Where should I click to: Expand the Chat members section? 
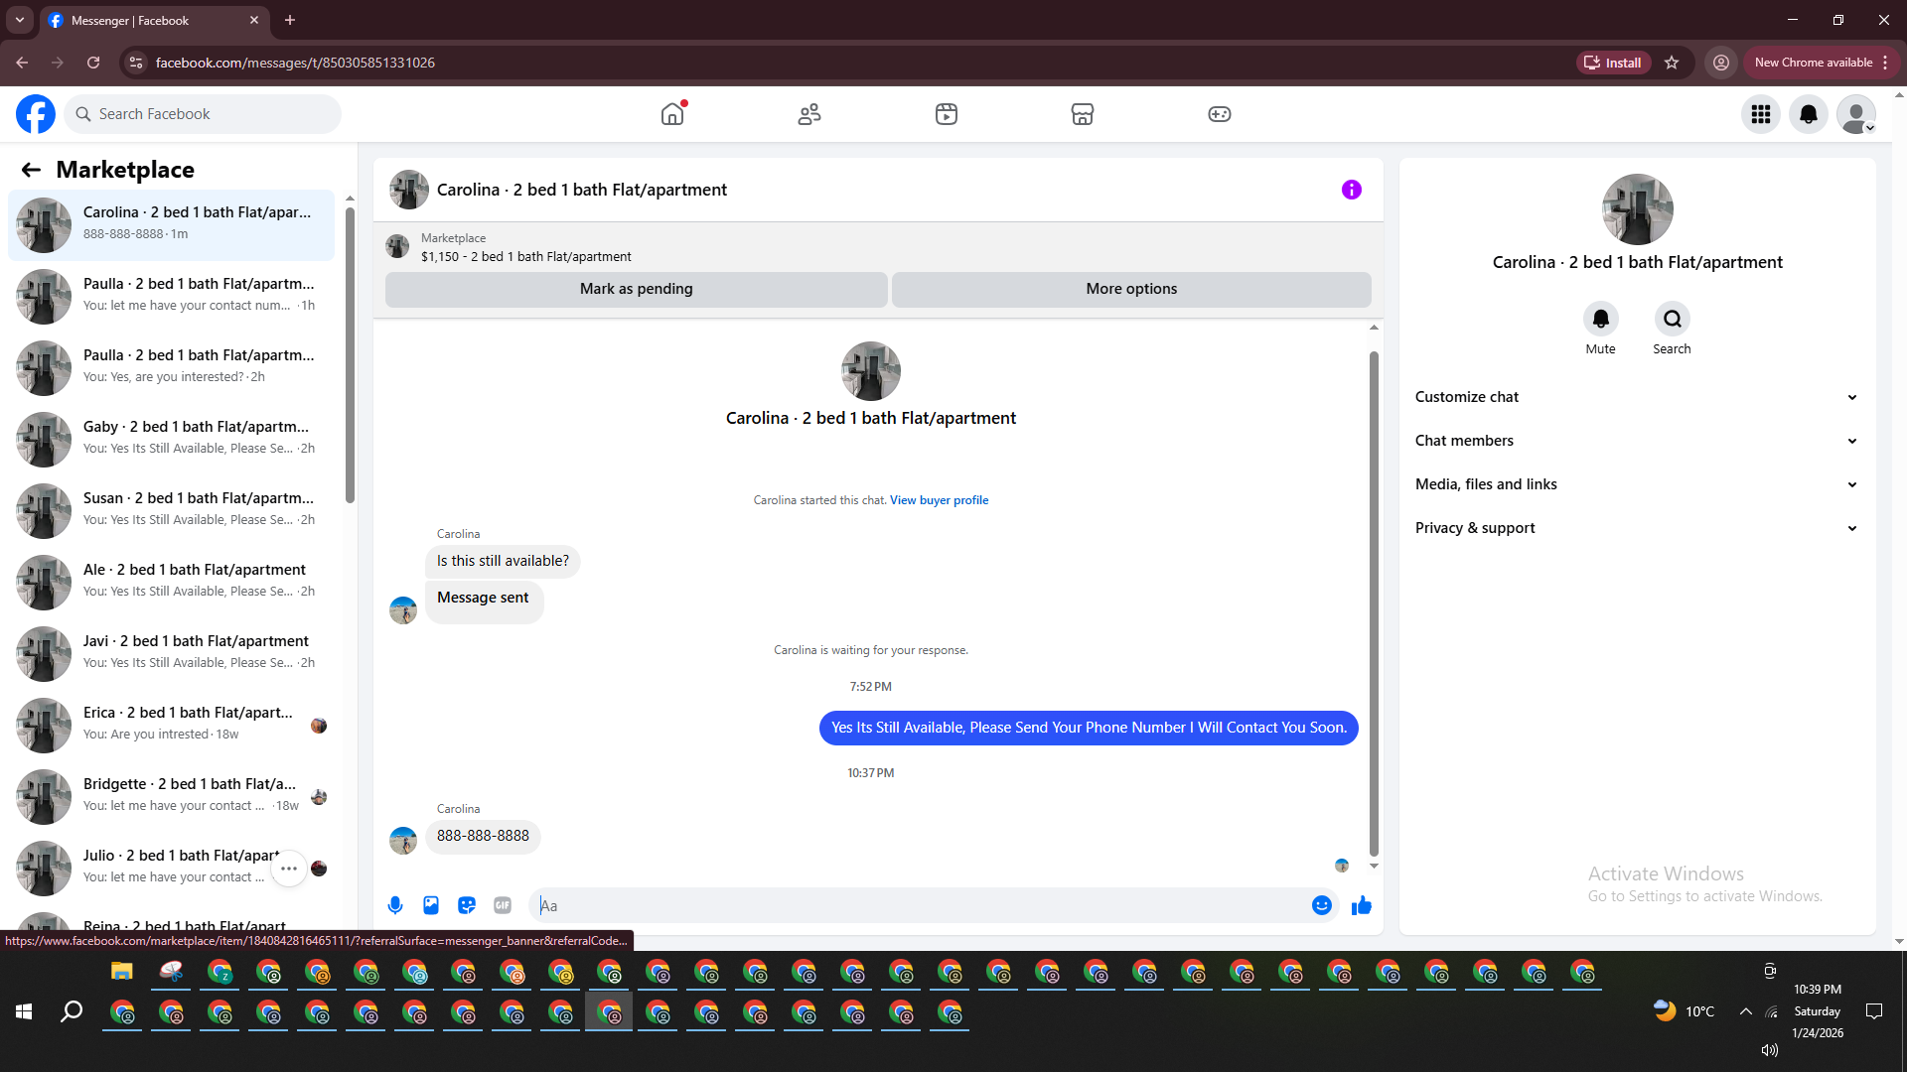coord(1636,441)
